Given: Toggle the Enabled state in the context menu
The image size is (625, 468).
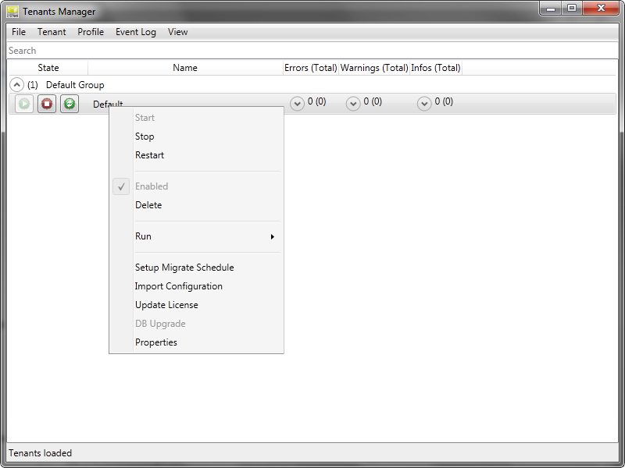Looking at the screenshot, I should point(152,186).
